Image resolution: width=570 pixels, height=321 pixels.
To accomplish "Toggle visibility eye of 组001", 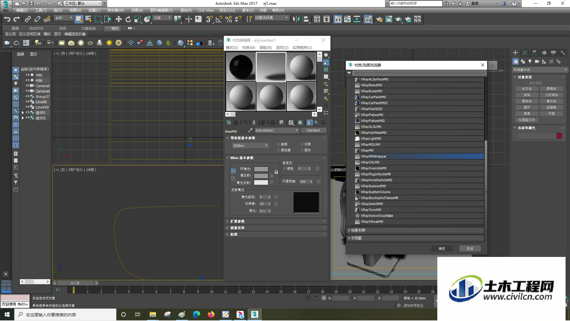I will pyautogui.click(x=27, y=113).
